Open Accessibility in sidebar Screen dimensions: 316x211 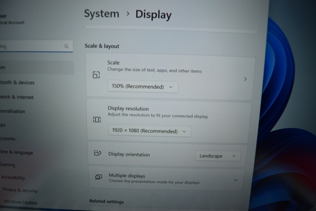click(x=13, y=177)
